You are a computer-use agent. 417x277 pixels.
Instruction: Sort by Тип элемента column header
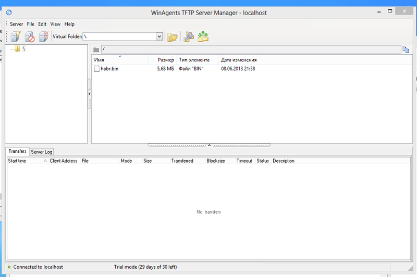197,60
